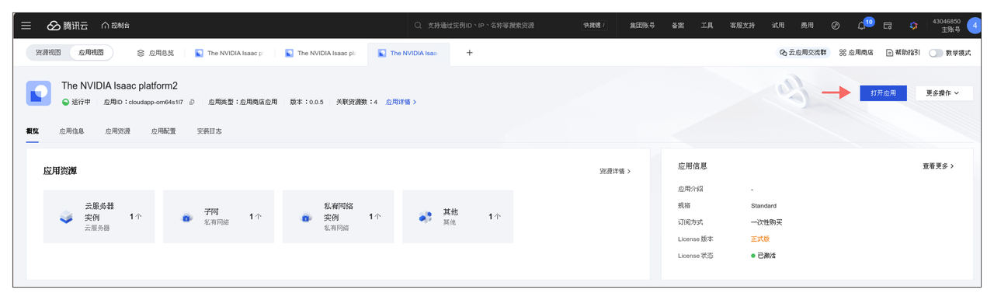
Task: Open the 集团账号 menu
Action: pyautogui.click(x=641, y=26)
